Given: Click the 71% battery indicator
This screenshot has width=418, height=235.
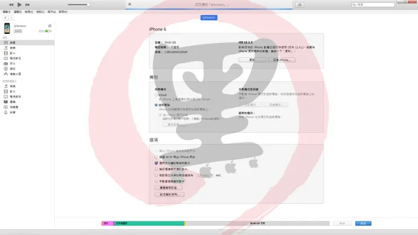Looking at the screenshot, I should (45, 31).
